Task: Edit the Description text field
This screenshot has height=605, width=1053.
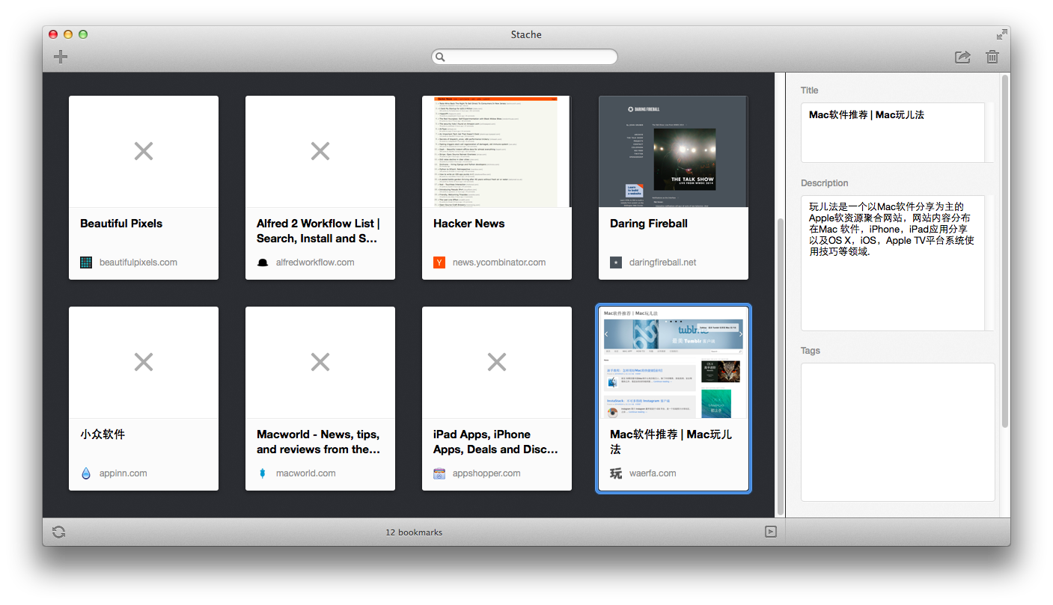Action: (x=897, y=262)
